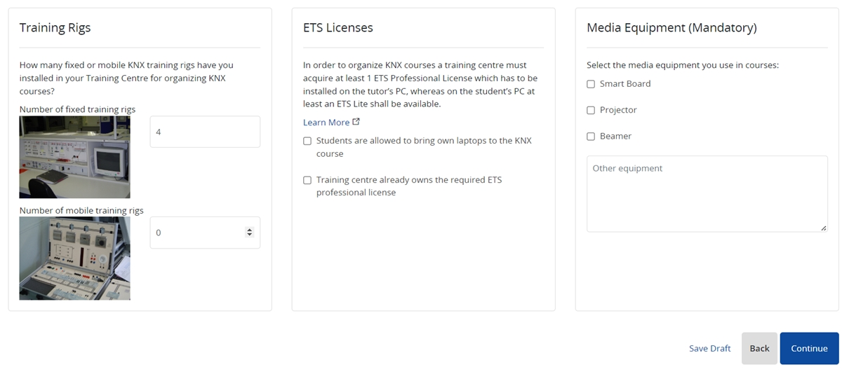Image resolution: width=842 pixels, height=374 pixels.
Task: Click the external link icon beside Learn More
Action: 356,122
